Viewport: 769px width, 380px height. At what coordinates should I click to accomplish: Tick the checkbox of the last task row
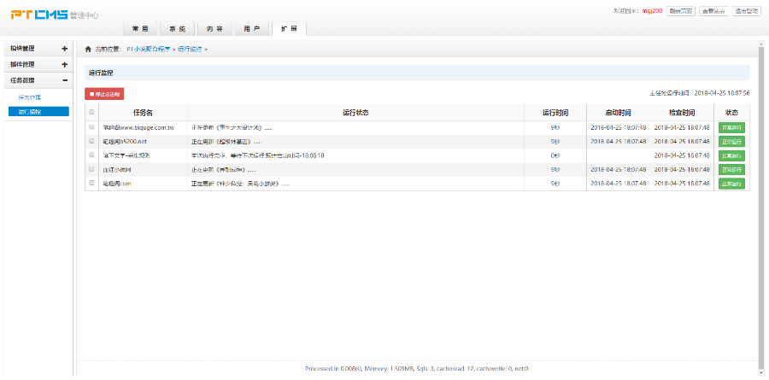(92, 183)
